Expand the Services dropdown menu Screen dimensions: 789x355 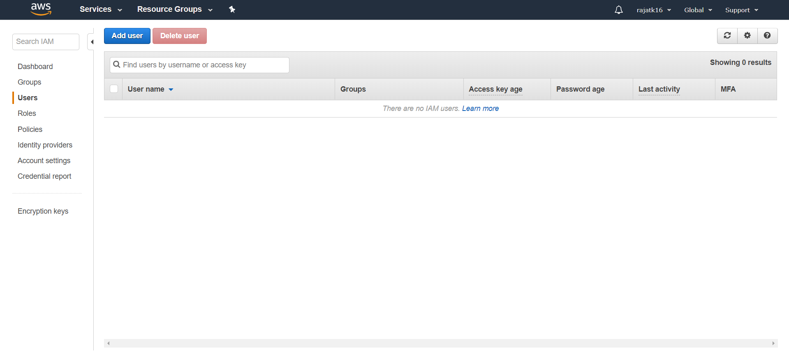[x=101, y=9]
